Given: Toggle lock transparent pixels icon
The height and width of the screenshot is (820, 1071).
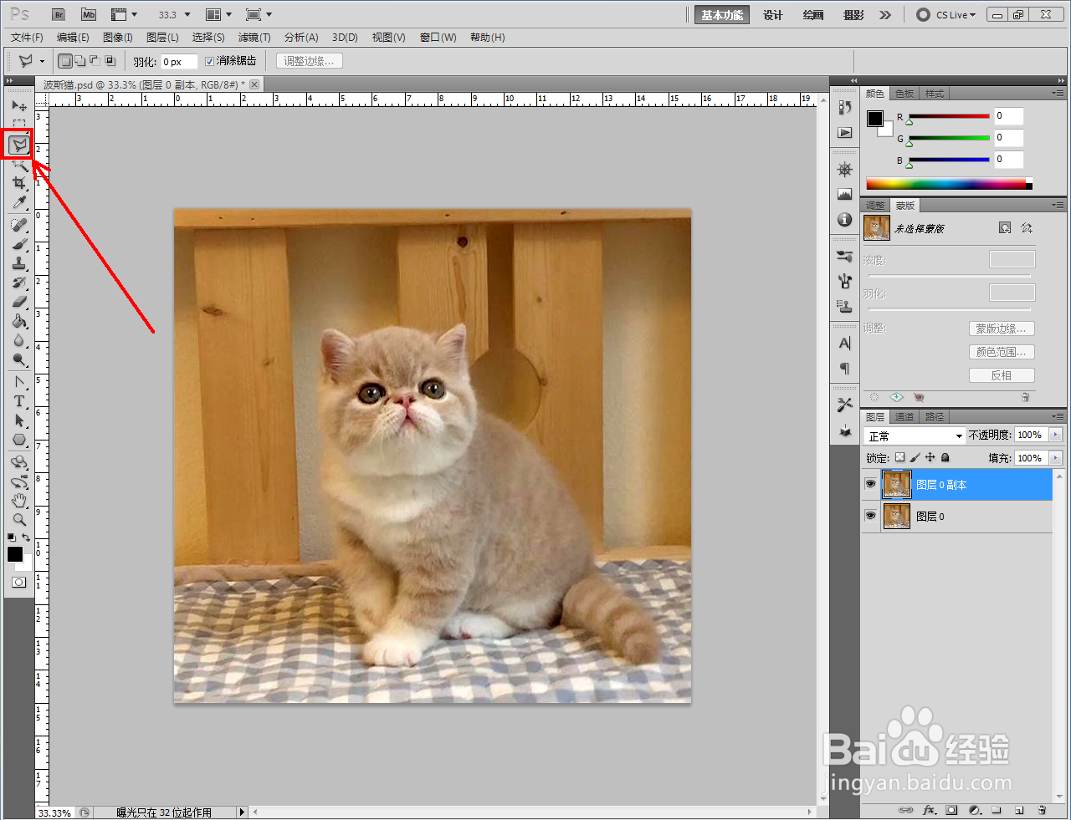Looking at the screenshot, I should 899,457.
